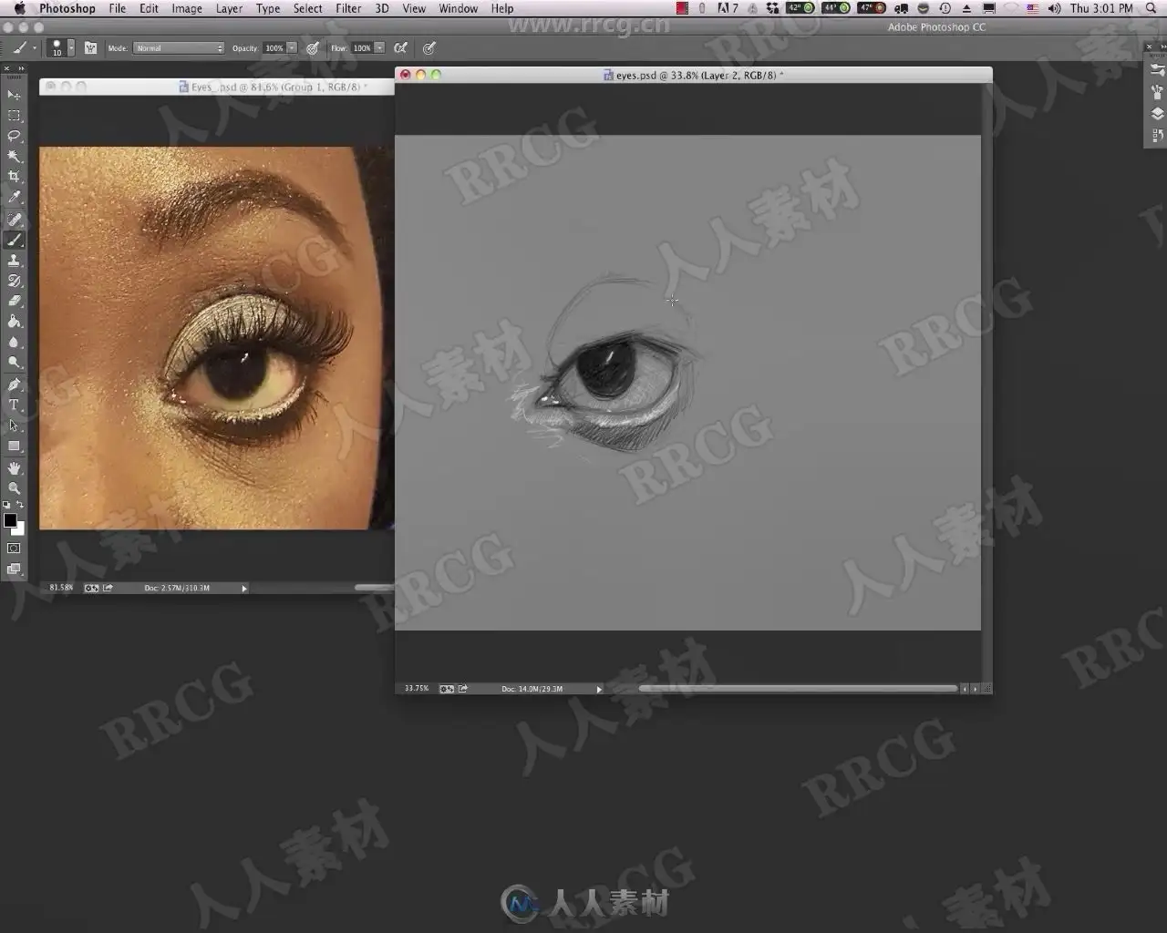Select the Eraser tool

coord(14,301)
